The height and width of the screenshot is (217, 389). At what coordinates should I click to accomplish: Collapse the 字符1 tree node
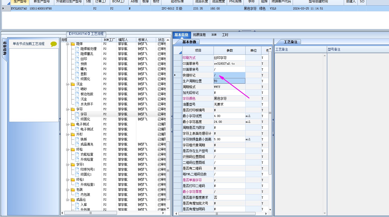tap(68, 165)
